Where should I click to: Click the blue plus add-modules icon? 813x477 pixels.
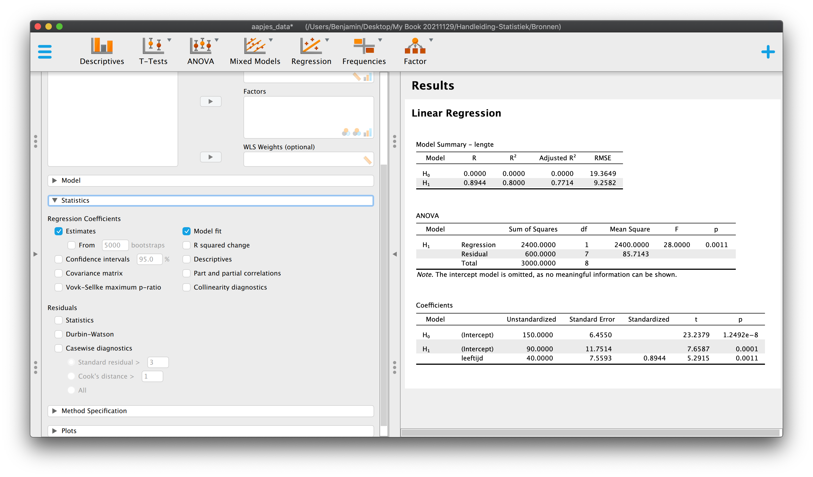[x=768, y=52]
